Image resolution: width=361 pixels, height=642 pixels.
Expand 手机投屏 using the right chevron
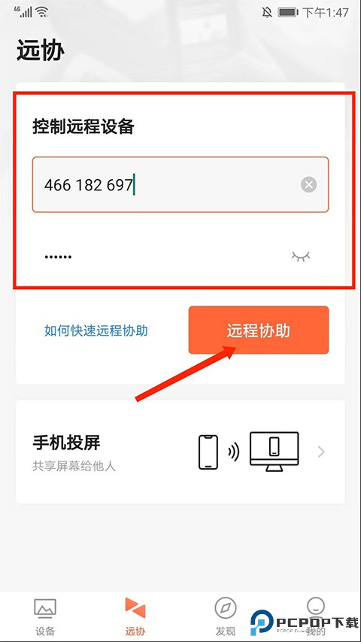pos(321,452)
